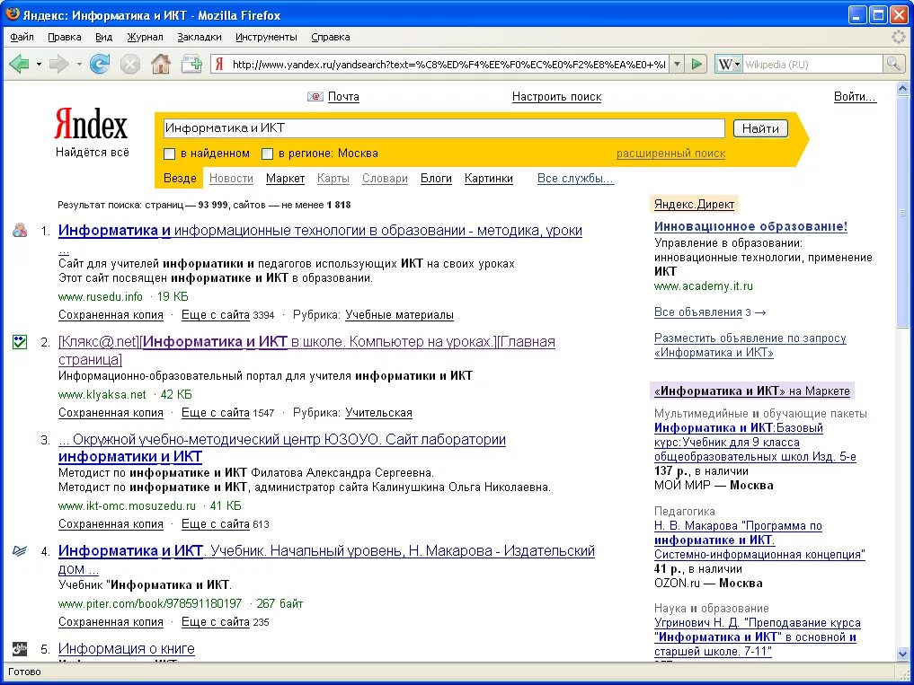Click the activity throbber icon in menu bar

[x=900, y=37]
